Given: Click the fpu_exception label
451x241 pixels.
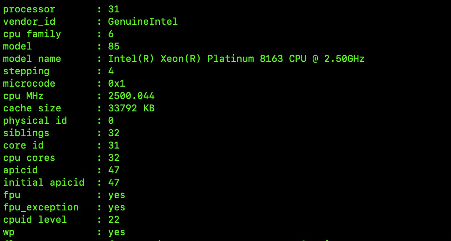Looking at the screenshot, I should tap(41, 207).
